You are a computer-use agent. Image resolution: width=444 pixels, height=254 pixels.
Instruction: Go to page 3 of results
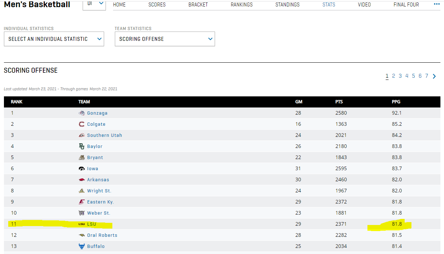pos(400,76)
